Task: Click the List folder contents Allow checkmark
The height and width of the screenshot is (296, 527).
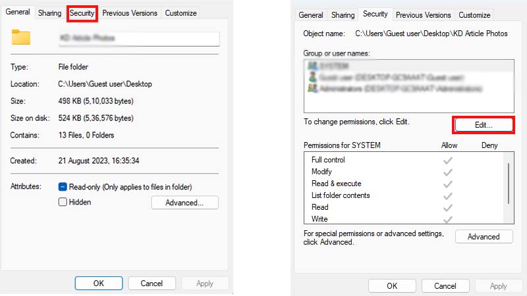Action: [448, 196]
